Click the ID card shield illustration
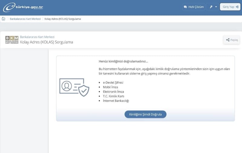This screenshot has height=153, width=242. click(74, 87)
